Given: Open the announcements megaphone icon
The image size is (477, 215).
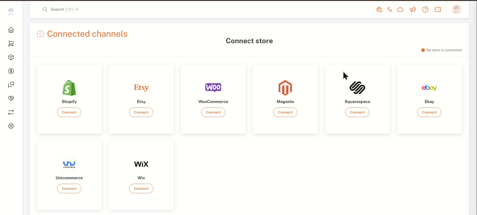Looking at the screenshot, I should point(413,10).
